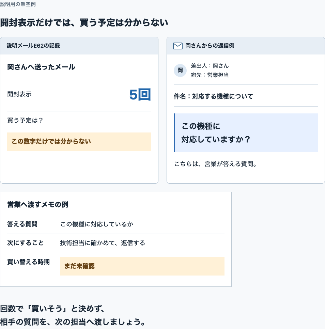Screen dimensions: 325x329
Task: Click the envelope icon beside 岡さんからの返信例
Action: tap(178, 46)
